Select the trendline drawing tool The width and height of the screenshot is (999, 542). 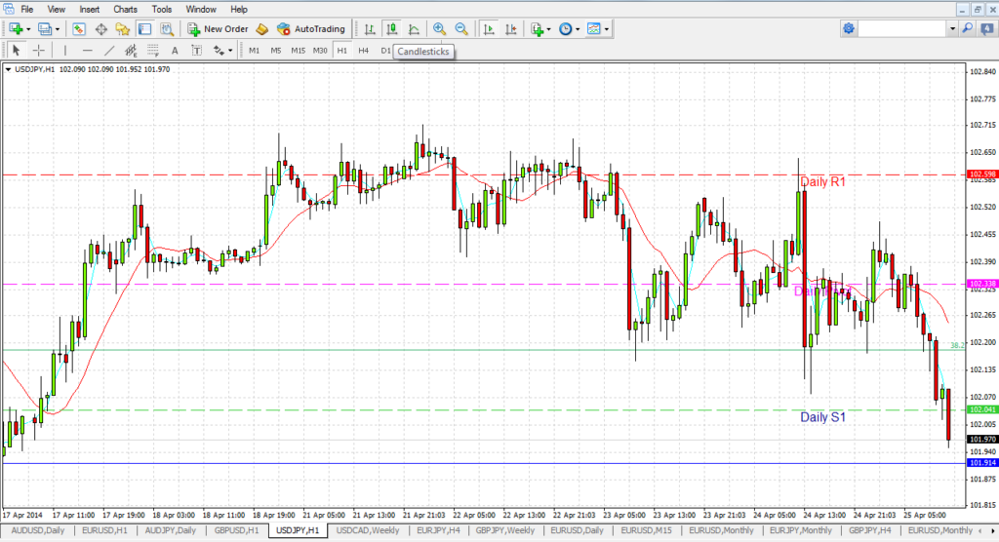click(x=109, y=51)
